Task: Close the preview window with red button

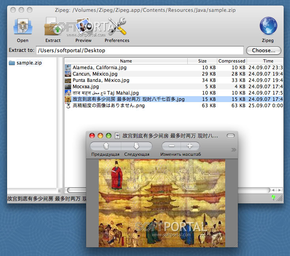Action: [92, 136]
